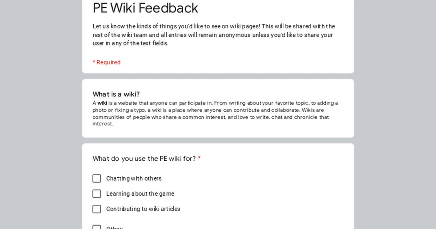Click the "Other:" answer text field

145,227
